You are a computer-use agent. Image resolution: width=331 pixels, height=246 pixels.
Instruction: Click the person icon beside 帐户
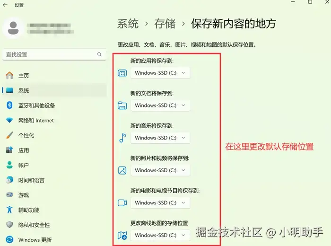click(9, 165)
